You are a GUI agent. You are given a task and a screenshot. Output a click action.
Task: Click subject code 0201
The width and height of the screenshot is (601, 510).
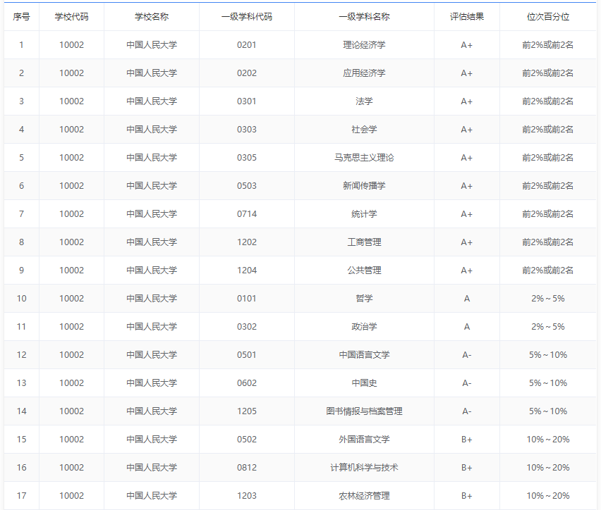click(x=247, y=45)
